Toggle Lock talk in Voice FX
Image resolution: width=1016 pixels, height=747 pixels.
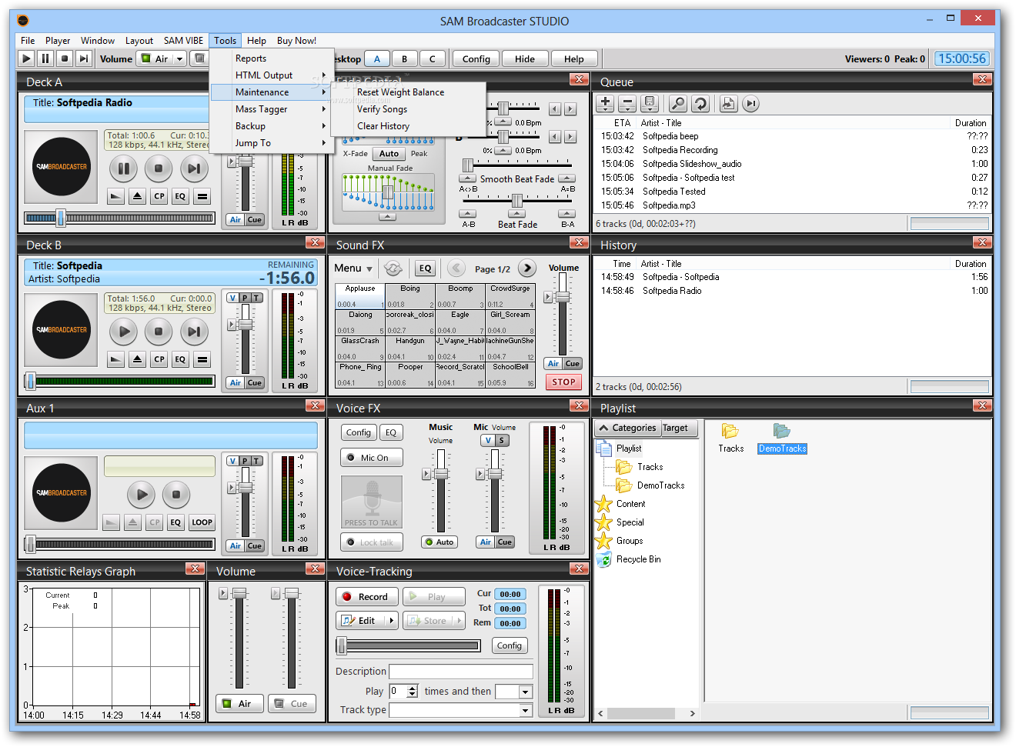click(x=372, y=542)
